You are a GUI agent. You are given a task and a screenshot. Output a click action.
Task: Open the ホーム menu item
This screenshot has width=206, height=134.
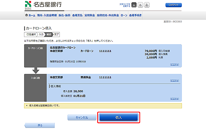[x=30, y=15]
